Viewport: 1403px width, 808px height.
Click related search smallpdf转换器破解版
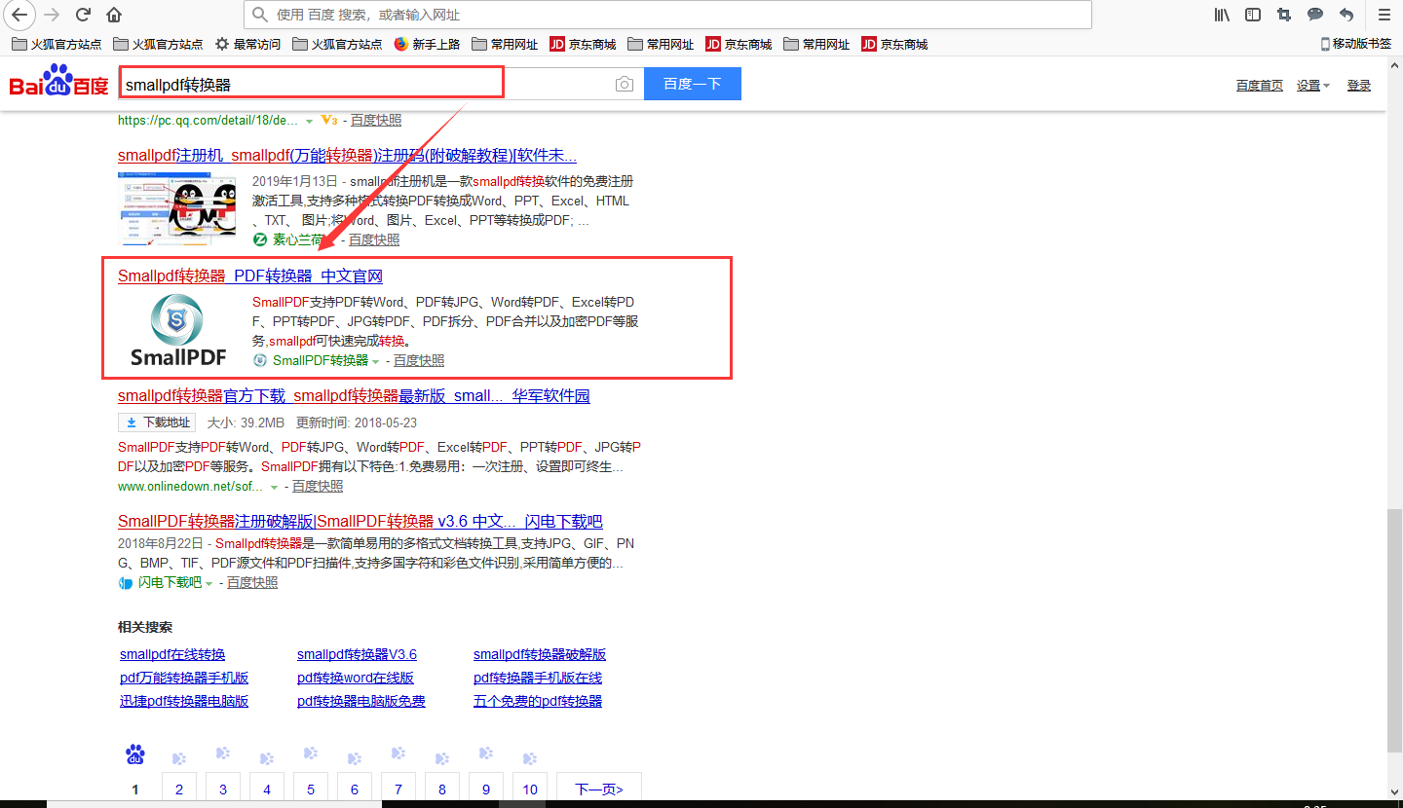(x=540, y=654)
